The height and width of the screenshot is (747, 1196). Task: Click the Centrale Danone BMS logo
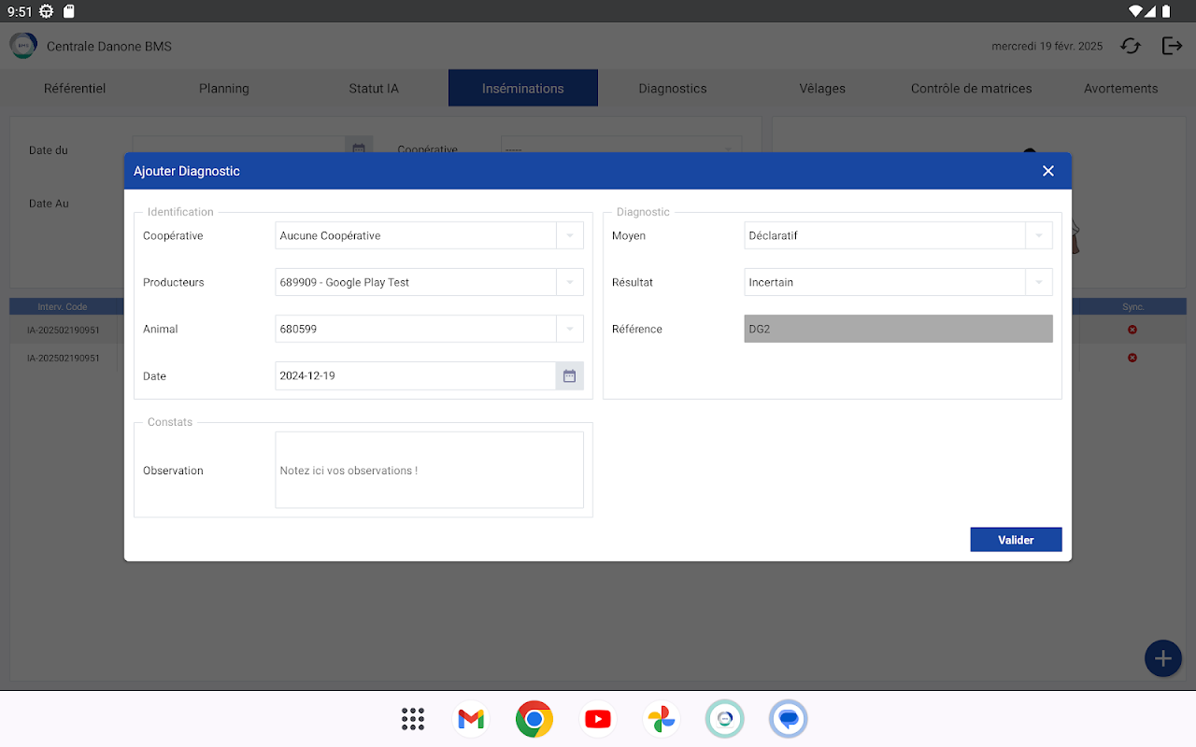[x=23, y=46]
